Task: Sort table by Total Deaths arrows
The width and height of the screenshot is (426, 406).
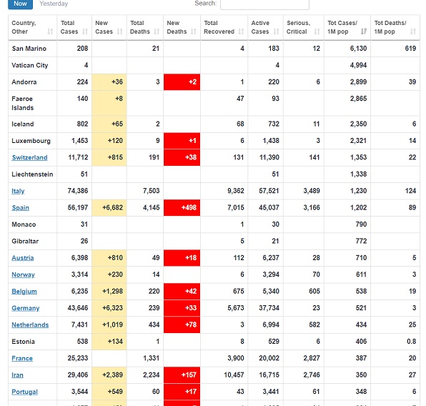Action: click(157, 31)
